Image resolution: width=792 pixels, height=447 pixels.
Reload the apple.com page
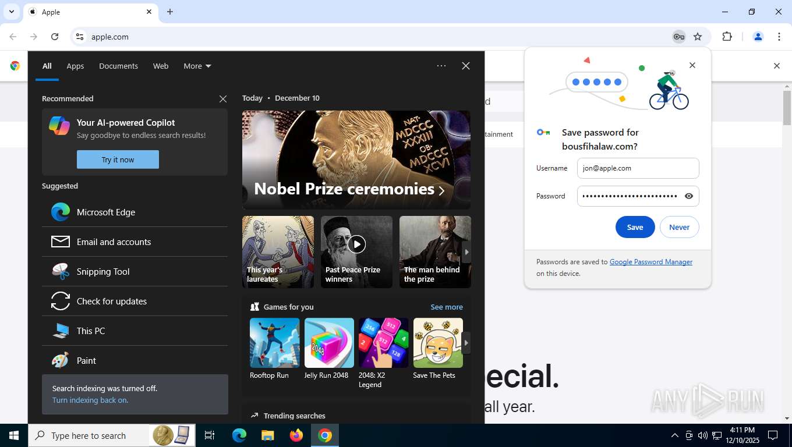(x=55, y=37)
